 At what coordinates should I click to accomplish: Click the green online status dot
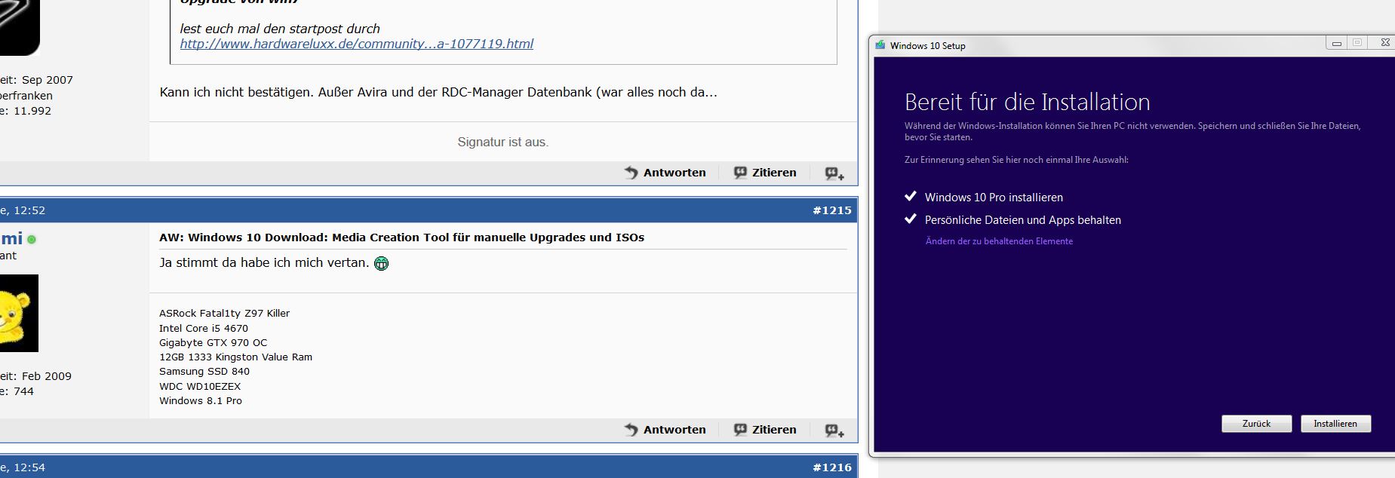[32, 240]
